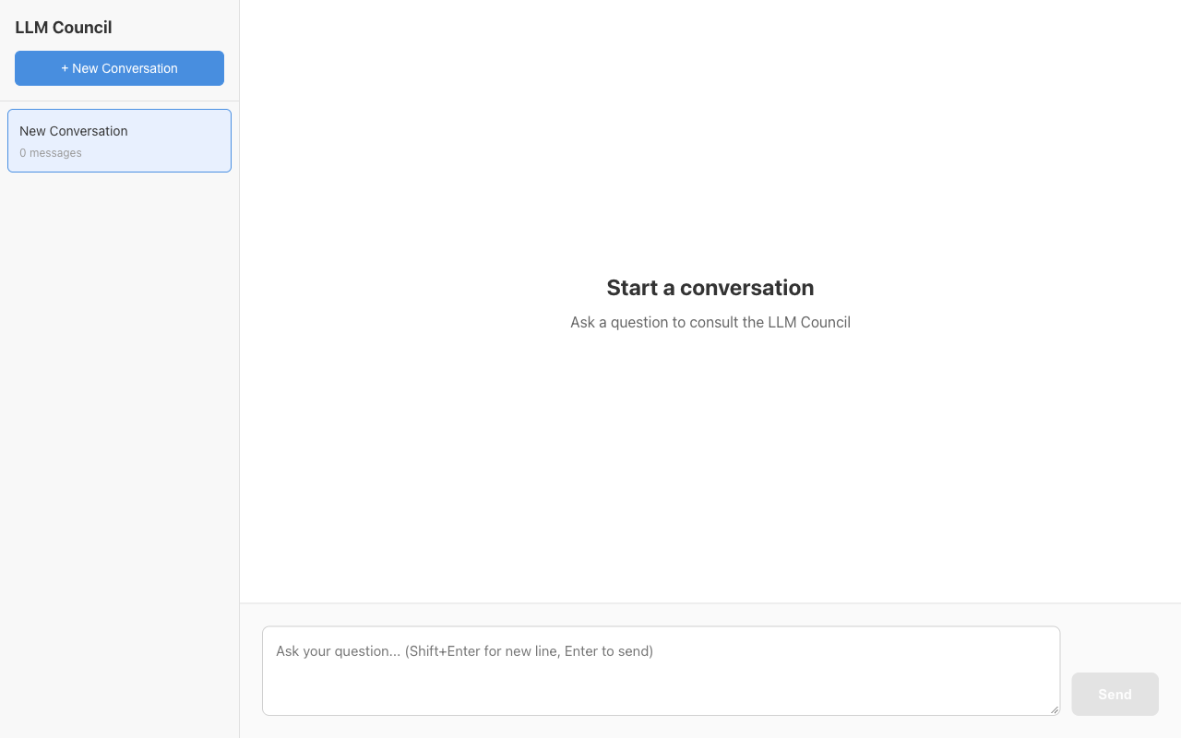This screenshot has width=1181, height=738.
Task: Click the textarea resize handle corner
Action: coord(1055,710)
